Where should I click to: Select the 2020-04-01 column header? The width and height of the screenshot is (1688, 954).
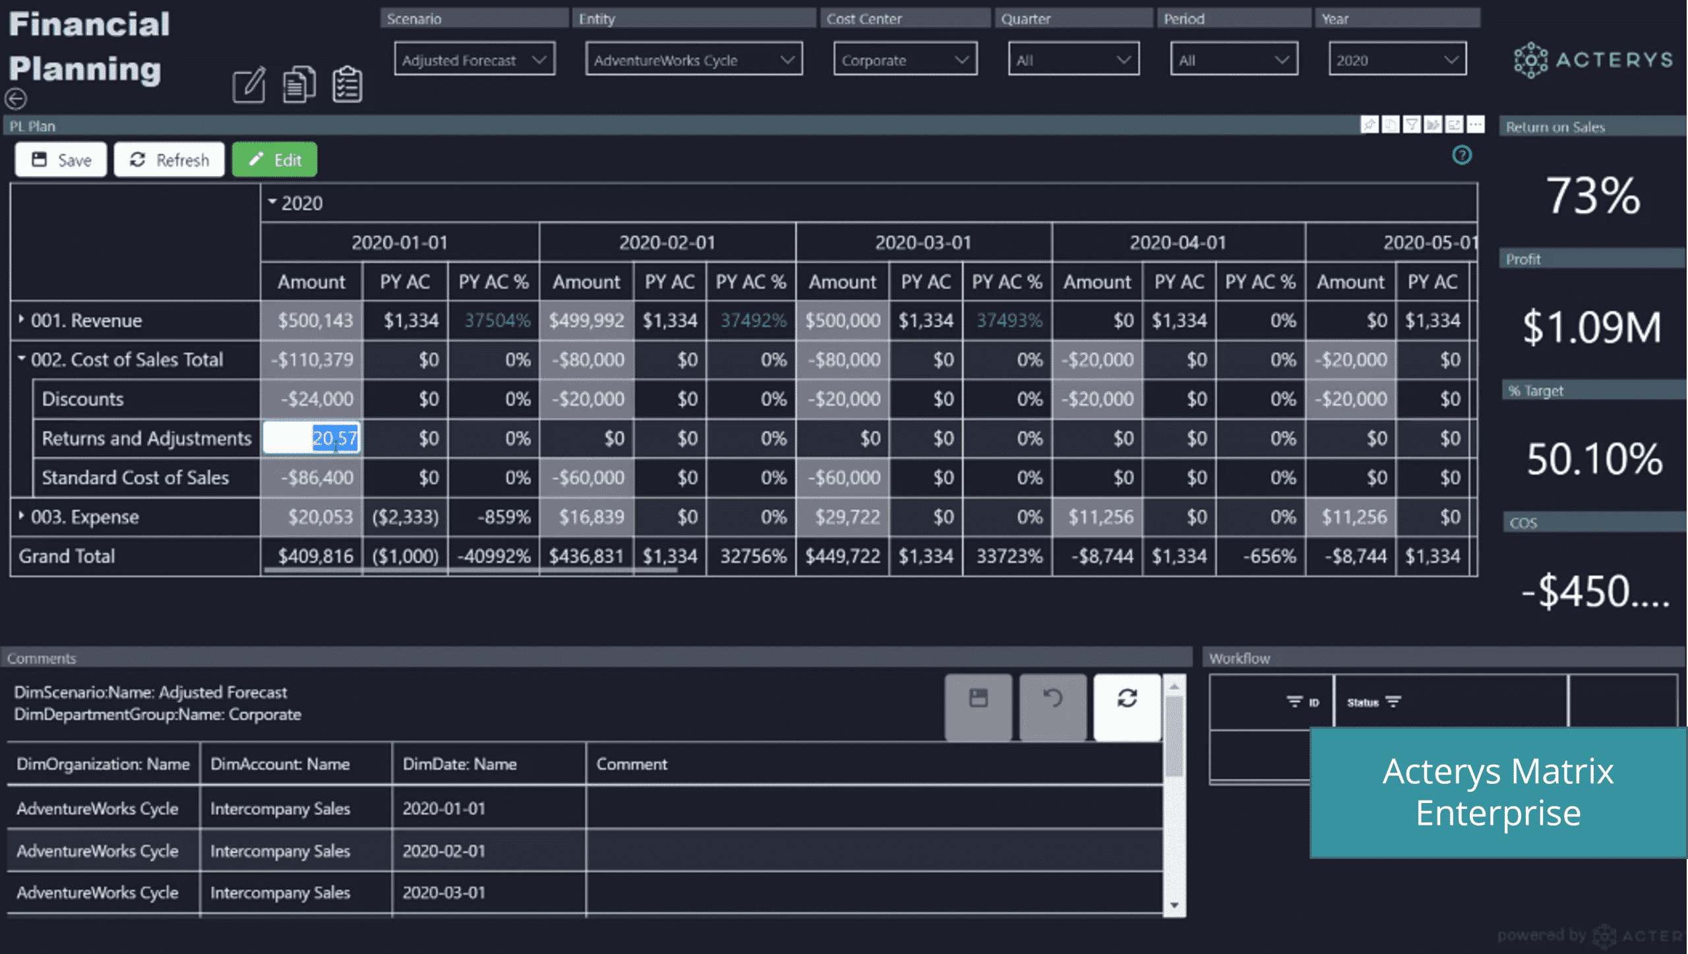pyautogui.click(x=1178, y=242)
